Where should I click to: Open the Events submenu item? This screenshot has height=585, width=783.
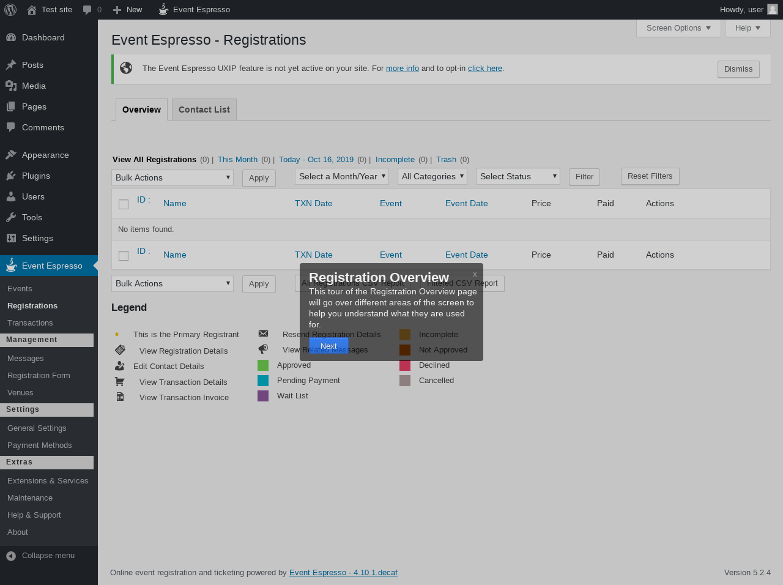[20, 289]
